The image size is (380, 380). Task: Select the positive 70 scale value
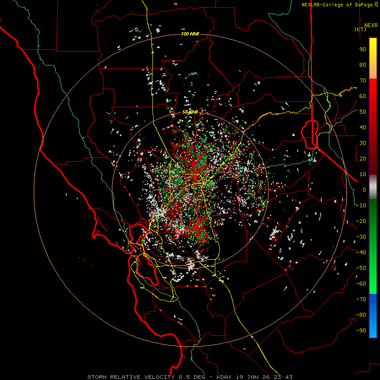pos(363,81)
